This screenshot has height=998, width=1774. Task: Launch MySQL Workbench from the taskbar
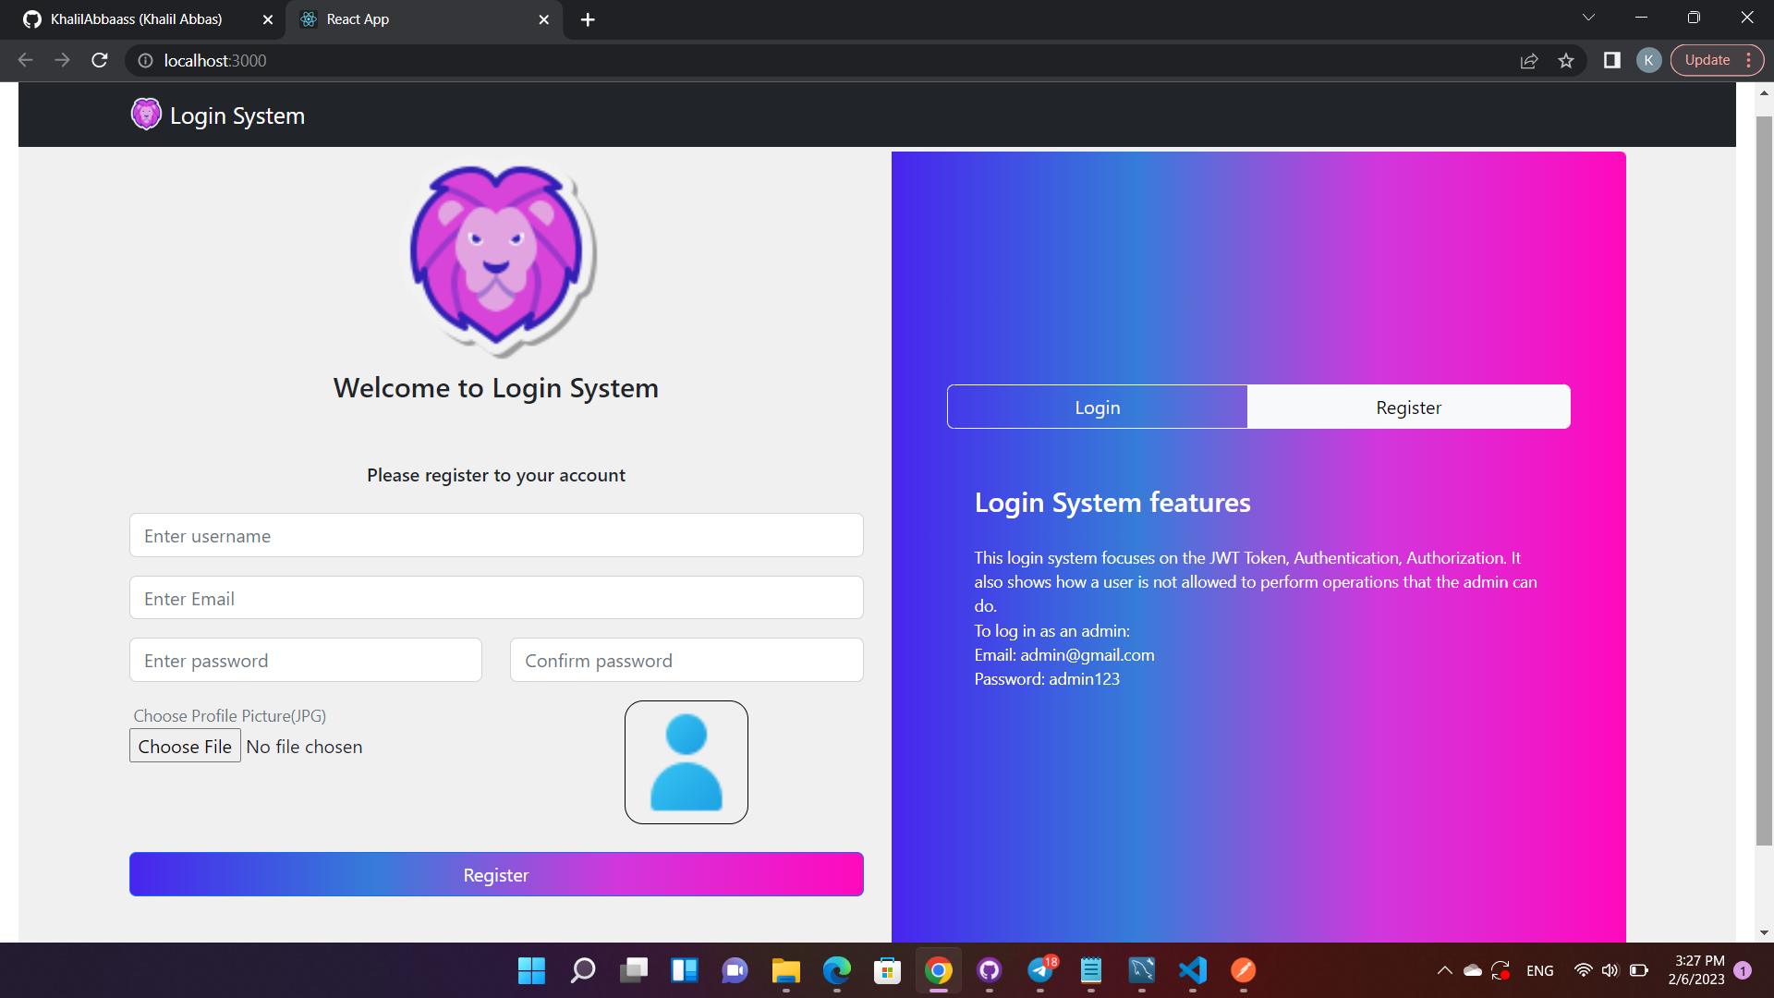tap(1141, 970)
